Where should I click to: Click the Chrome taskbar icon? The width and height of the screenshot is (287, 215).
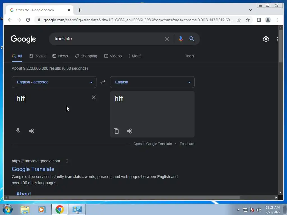click(60, 209)
